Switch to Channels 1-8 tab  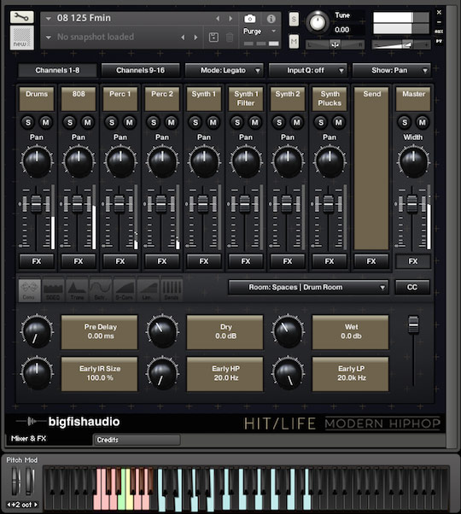[x=57, y=71]
